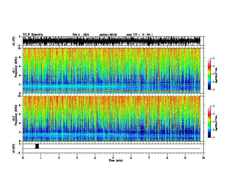The height and width of the screenshot is (177, 229).
Task: Click the 'Time (min)' x-axis label
Action: point(116,161)
